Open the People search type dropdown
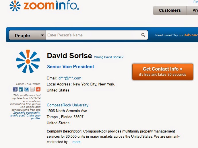The image size is (198, 148). click(27, 35)
